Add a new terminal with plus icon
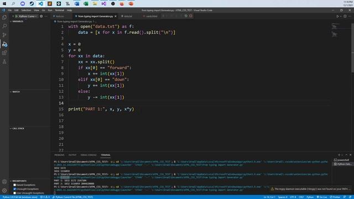Viewport: 354px width, 199px height. 339,155
